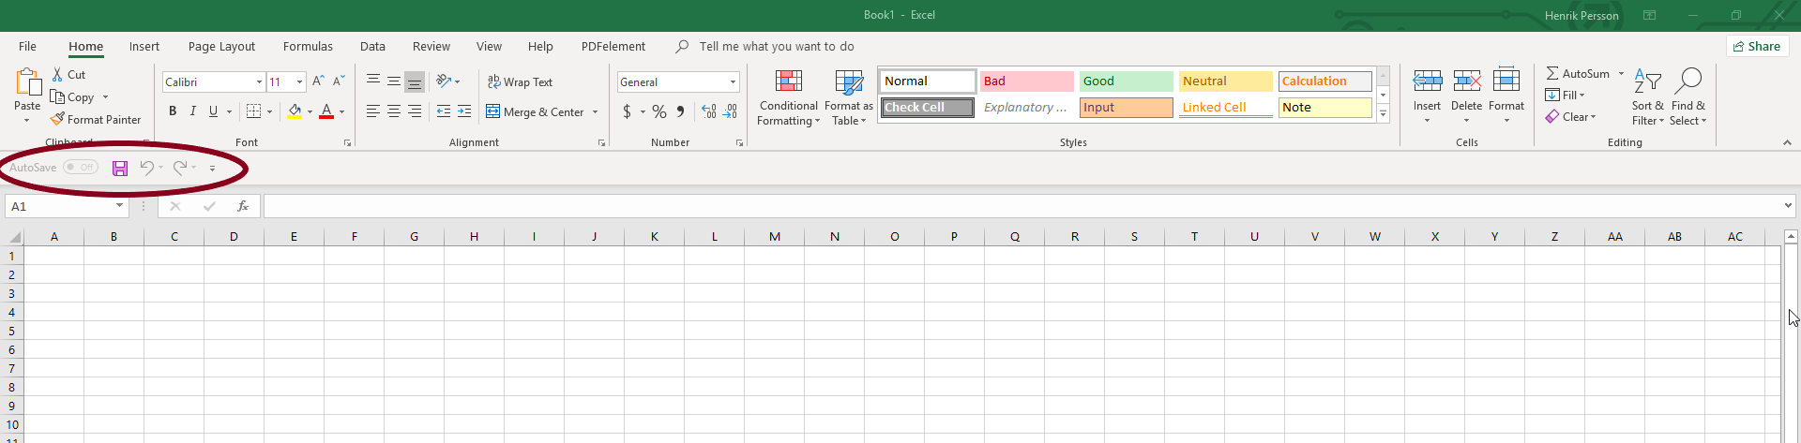Apply cell borders icon

click(253, 111)
